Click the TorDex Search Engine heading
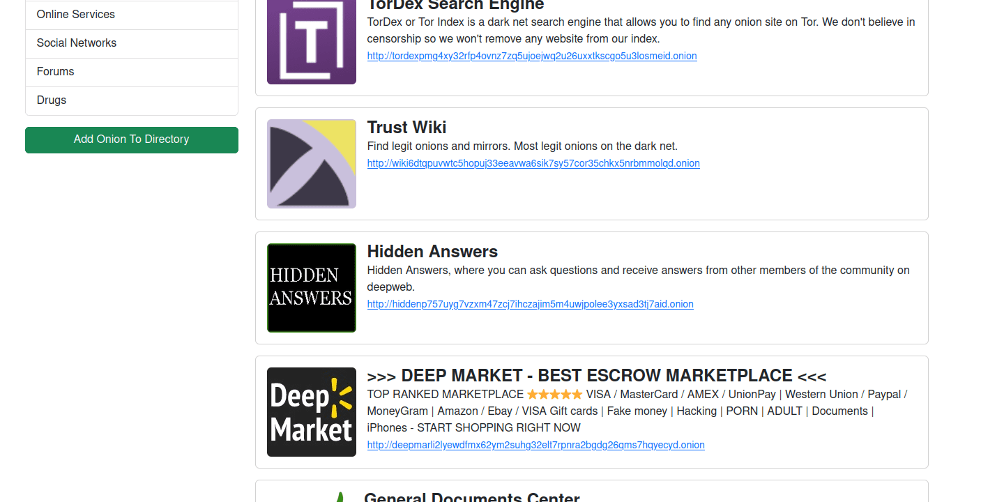The width and height of the screenshot is (1004, 502). pyautogui.click(x=455, y=5)
